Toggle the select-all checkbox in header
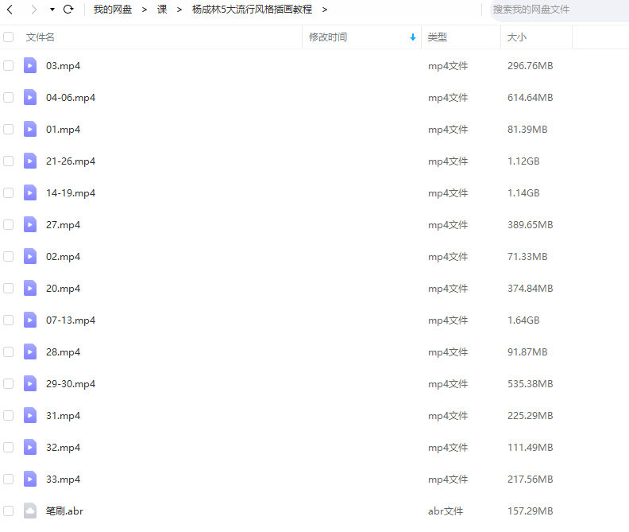The image size is (629, 532). click(x=9, y=37)
